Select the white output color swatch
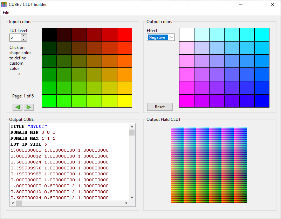The height and width of the screenshot is (219, 281). pyautogui.click(x=187, y=35)
